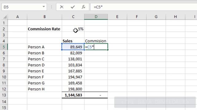
Task: Click the Person E cell
Action: (44, 71)
